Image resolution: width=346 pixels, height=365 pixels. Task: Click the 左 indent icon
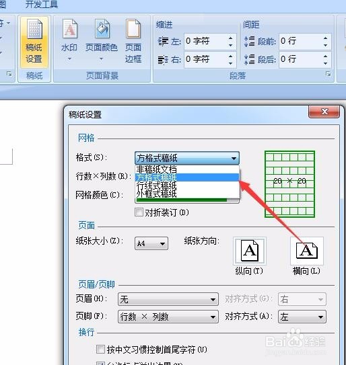pos(163,42)
